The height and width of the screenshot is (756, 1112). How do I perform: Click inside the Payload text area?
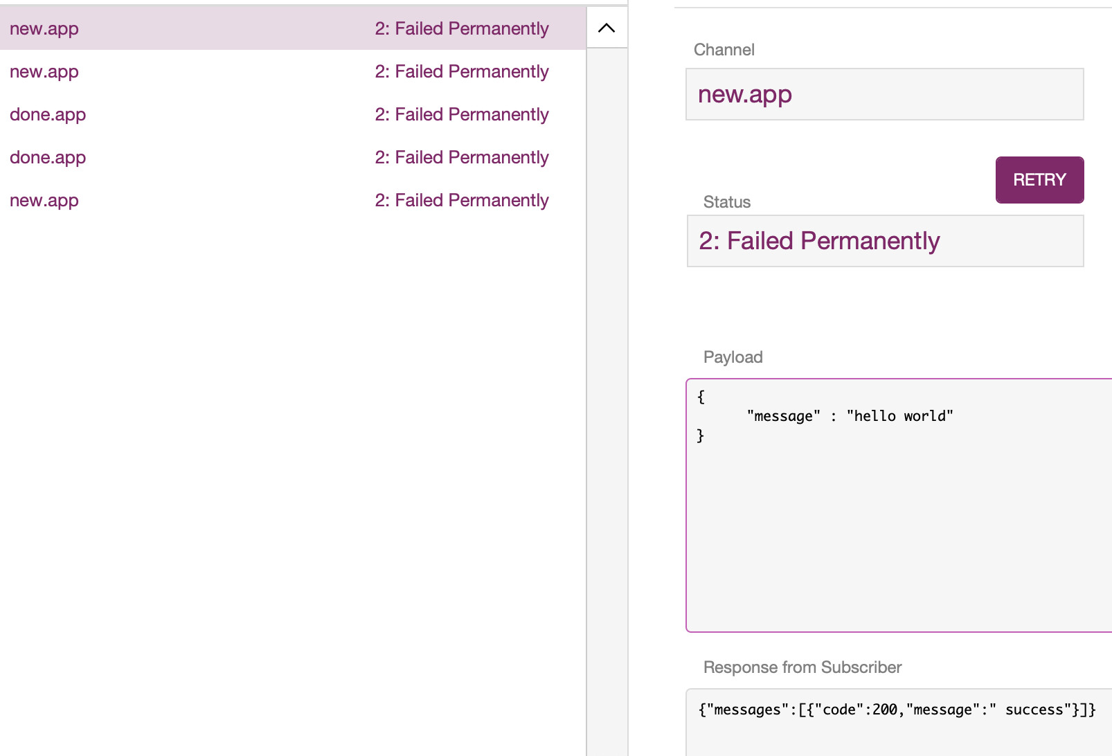899,526
